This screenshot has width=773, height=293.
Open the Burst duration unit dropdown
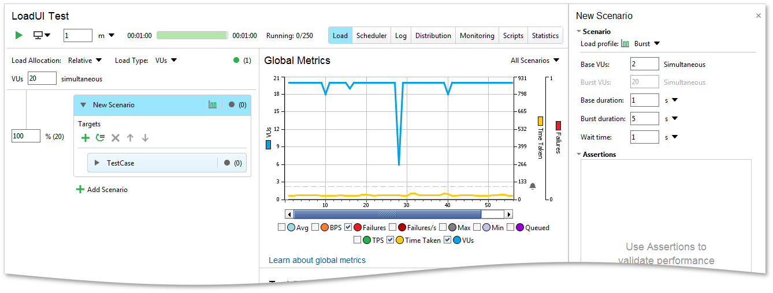671,119
